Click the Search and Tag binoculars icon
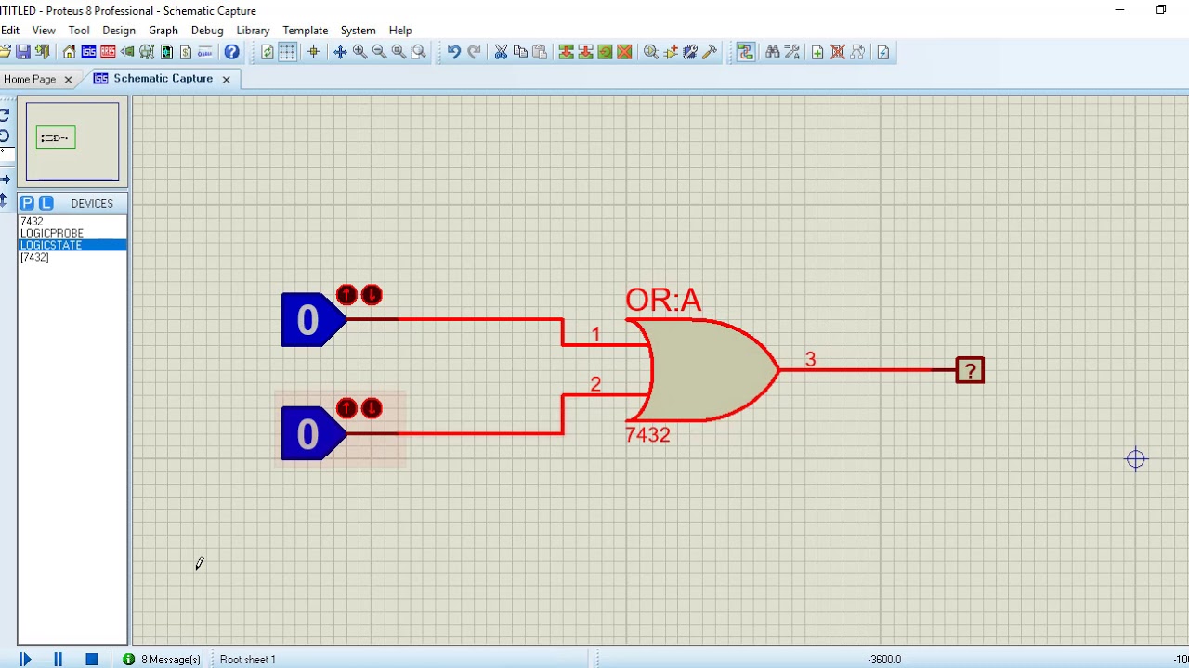 (772, 52)
